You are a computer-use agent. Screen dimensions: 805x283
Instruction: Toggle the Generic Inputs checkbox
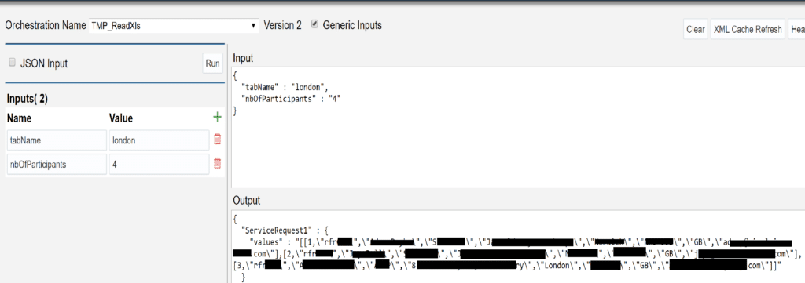pyautogui.click(x=314, y=24)
